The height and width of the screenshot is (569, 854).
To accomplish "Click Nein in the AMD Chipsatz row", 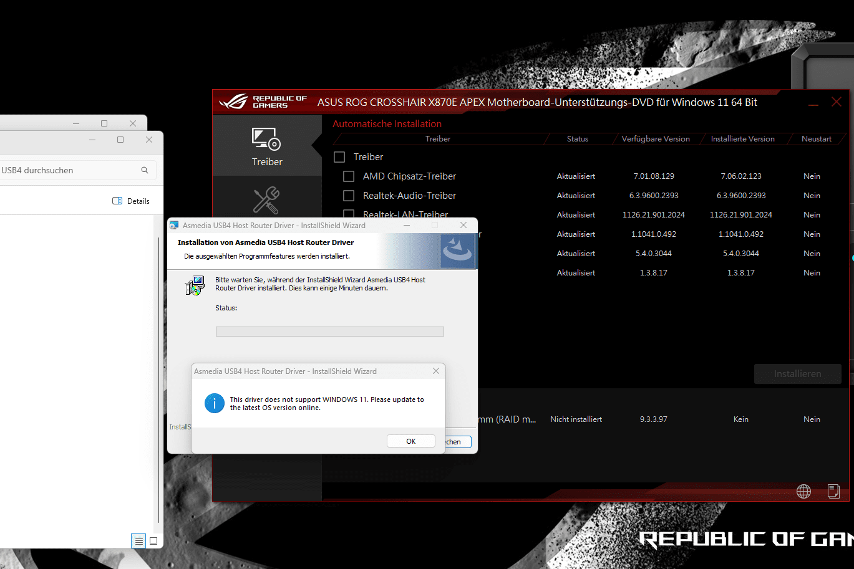I will (812, 176).
